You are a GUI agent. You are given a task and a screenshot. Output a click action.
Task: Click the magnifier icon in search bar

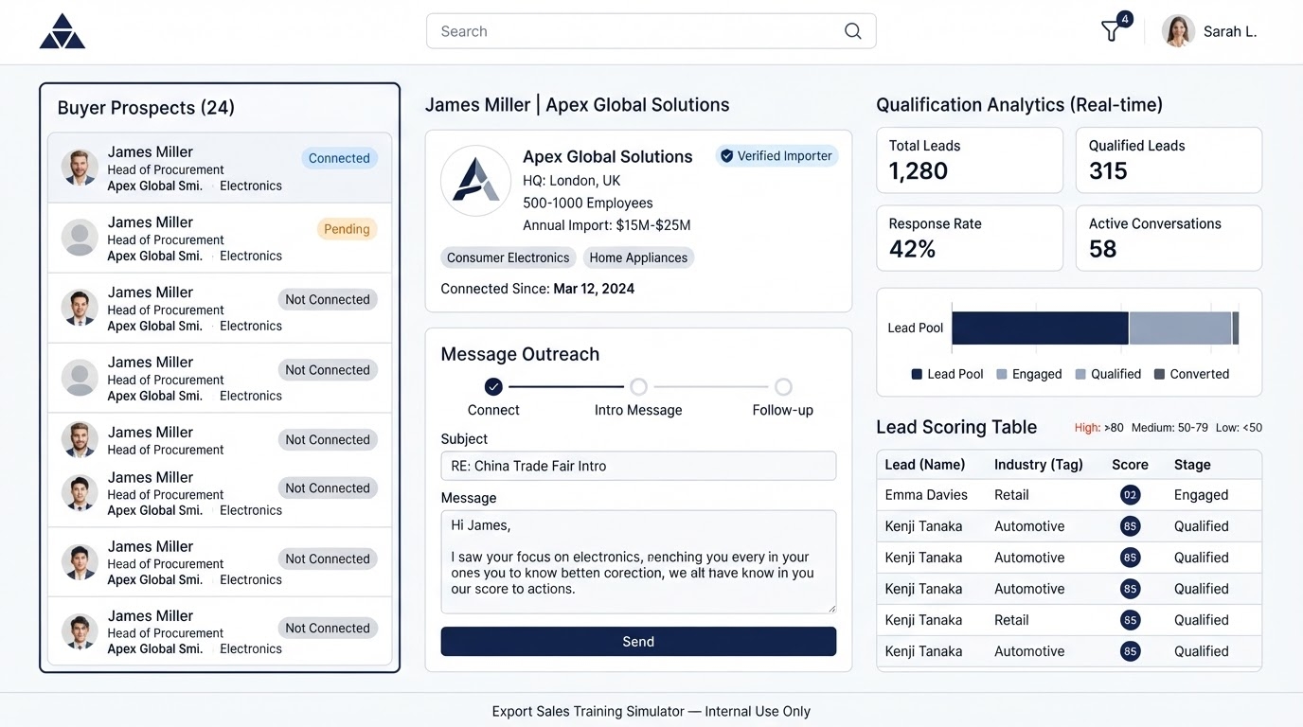coord(853,31)
